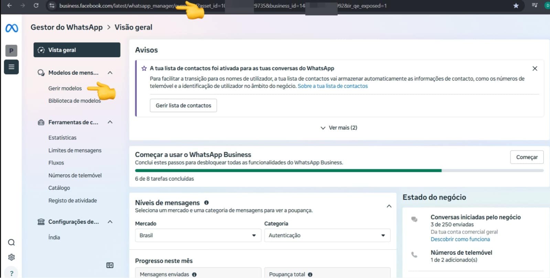The image size is (550, 278).
Task: Open the help question mark icon
Action: (11, 273)
